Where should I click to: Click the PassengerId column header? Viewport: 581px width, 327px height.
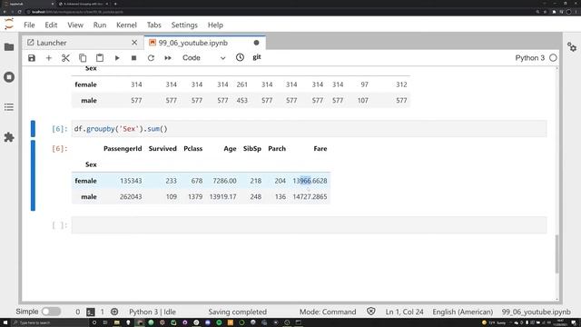tap(123, 148)
